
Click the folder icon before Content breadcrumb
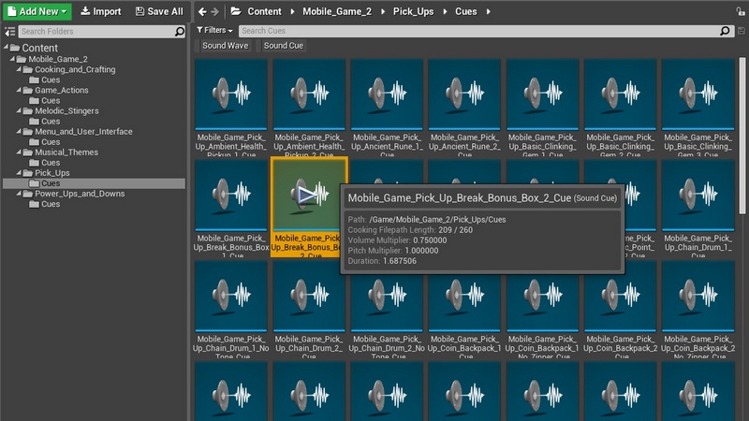pos(237,11)
